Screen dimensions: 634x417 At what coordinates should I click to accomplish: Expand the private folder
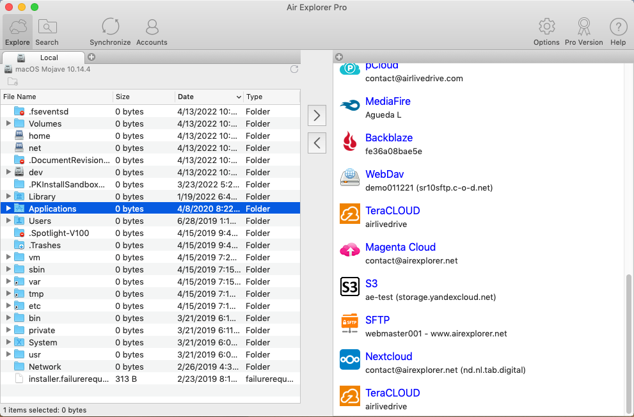pyautogui.click(x=8, y=330)
